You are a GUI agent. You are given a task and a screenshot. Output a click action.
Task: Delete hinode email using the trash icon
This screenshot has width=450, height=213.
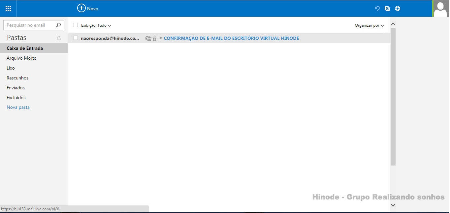click(154, 39)
